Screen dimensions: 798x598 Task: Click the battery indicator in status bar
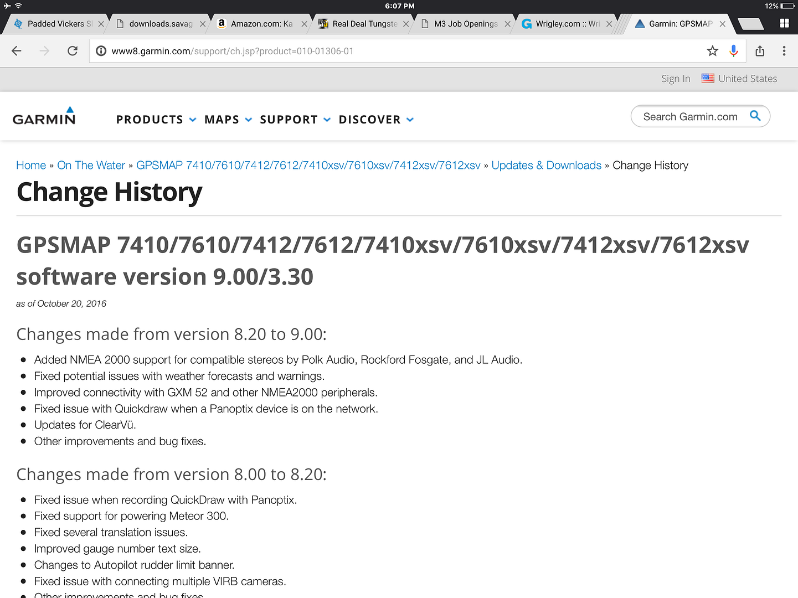pos(787,6)
